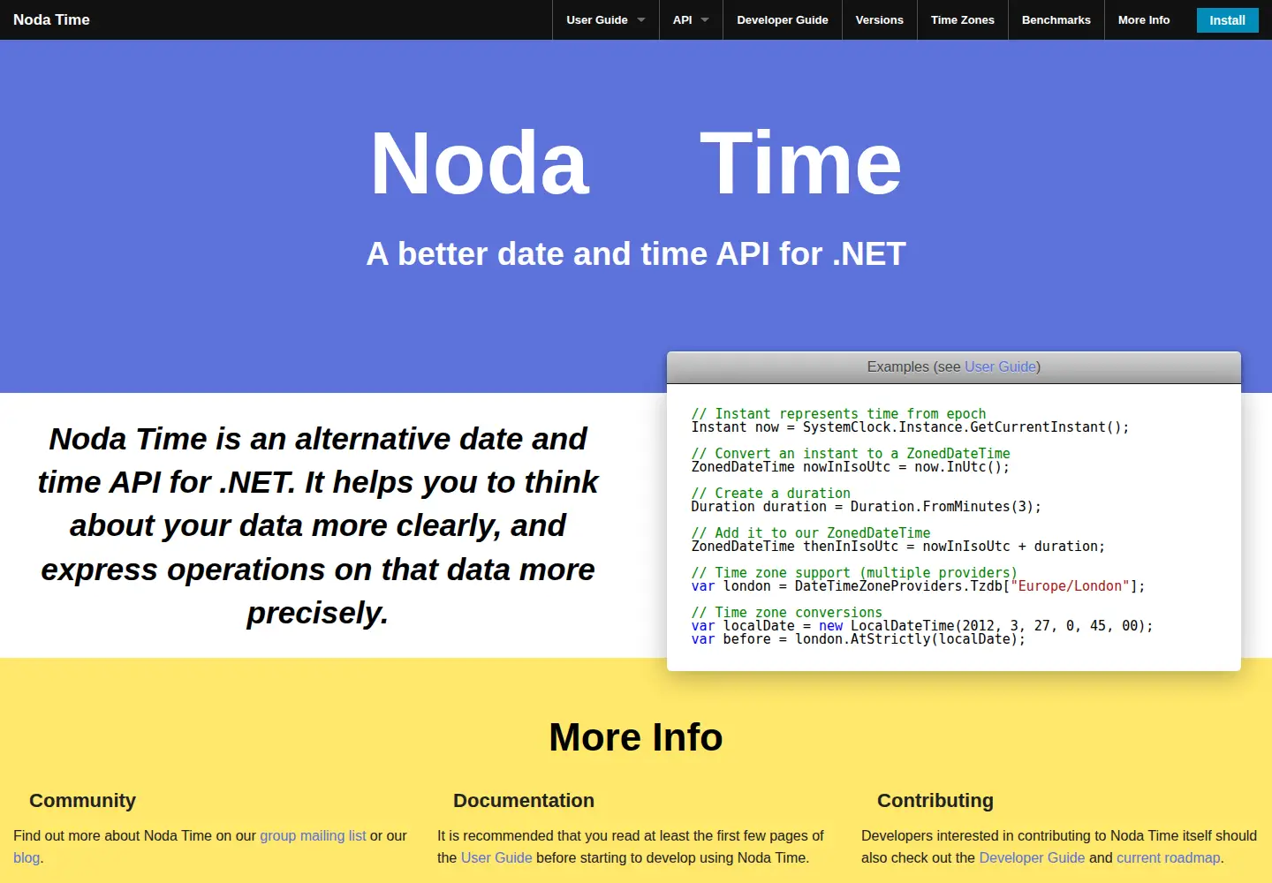This screenshot has height=883, width=1272.
Task: Open User Guide link in Examples header
Action: 1000,366
